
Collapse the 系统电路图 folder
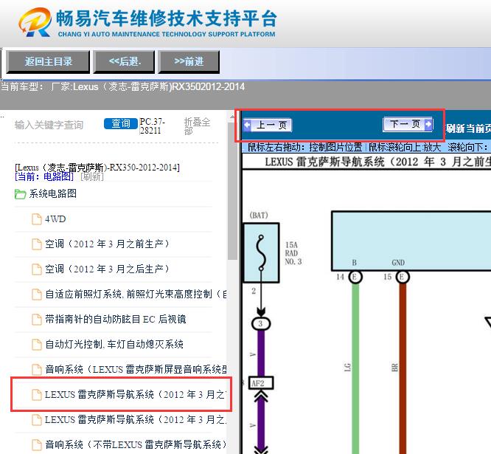tap(53, 193)
